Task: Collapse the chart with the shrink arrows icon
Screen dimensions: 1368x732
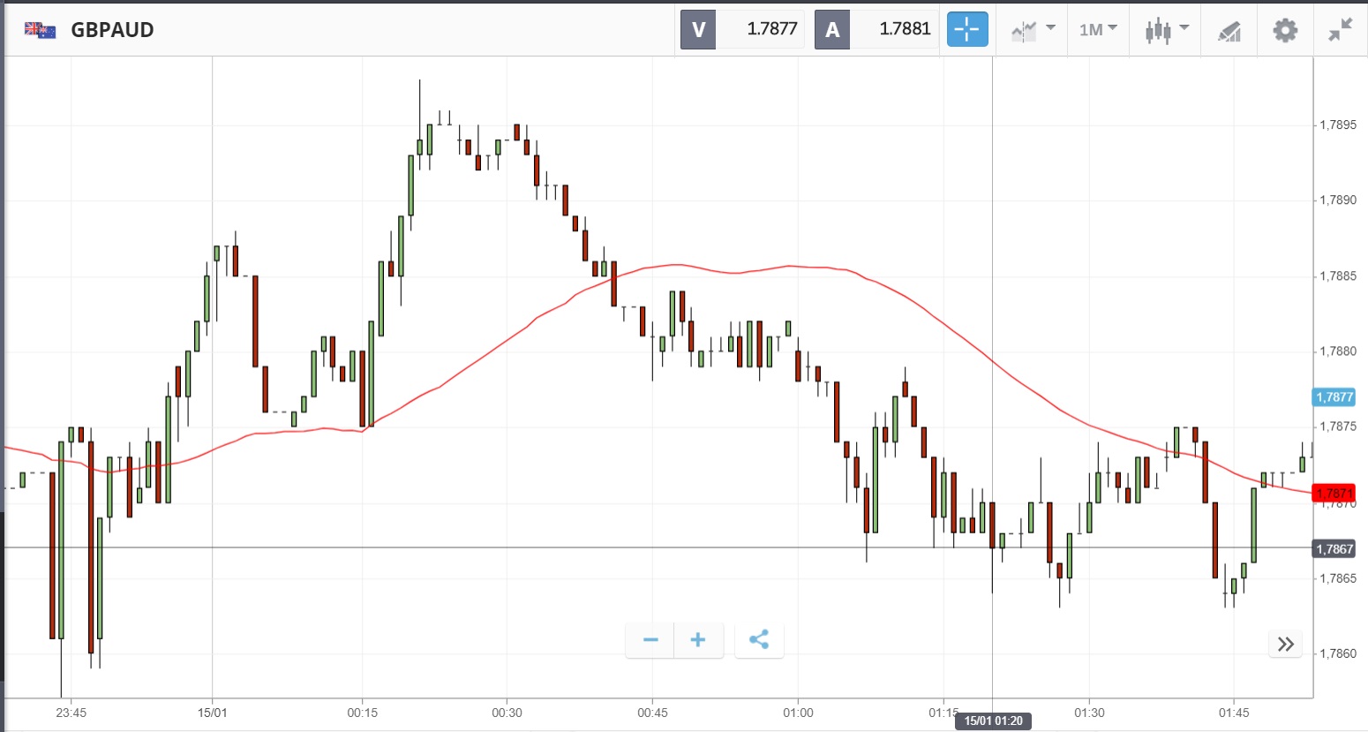Action: 1340,30
